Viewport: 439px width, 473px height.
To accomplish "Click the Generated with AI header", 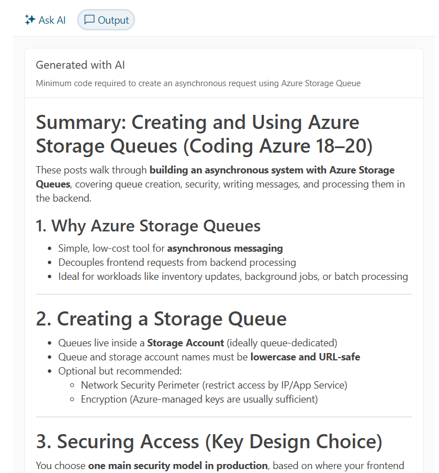I will tap(80, 65).
